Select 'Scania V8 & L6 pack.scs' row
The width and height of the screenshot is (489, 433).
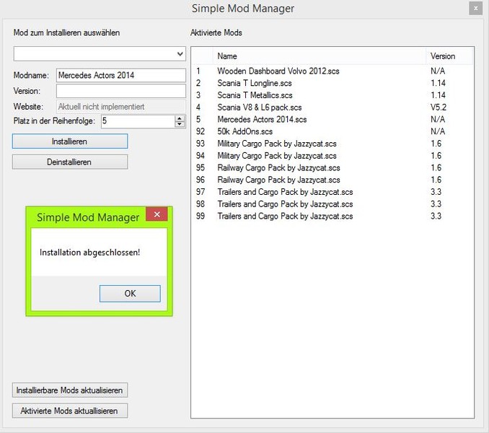point(332,108)
